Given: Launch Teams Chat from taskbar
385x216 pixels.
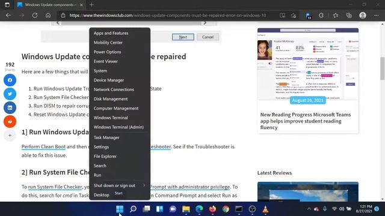Looking at the screenshot, I should tap(173, 209).
